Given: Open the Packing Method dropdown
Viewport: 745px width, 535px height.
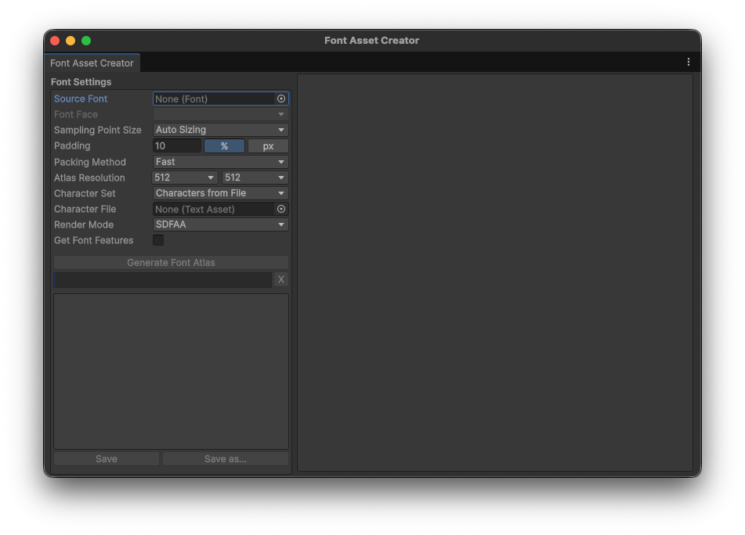Looking at the screenshot, I should [x=220, y=162].
